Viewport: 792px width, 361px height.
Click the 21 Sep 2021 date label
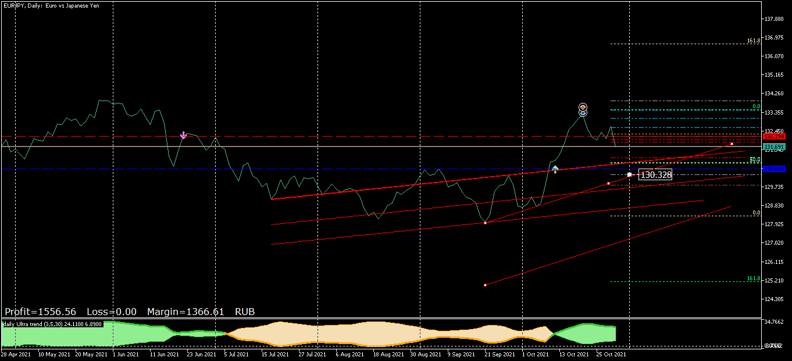pyautogui.click(x=500, y=353)
